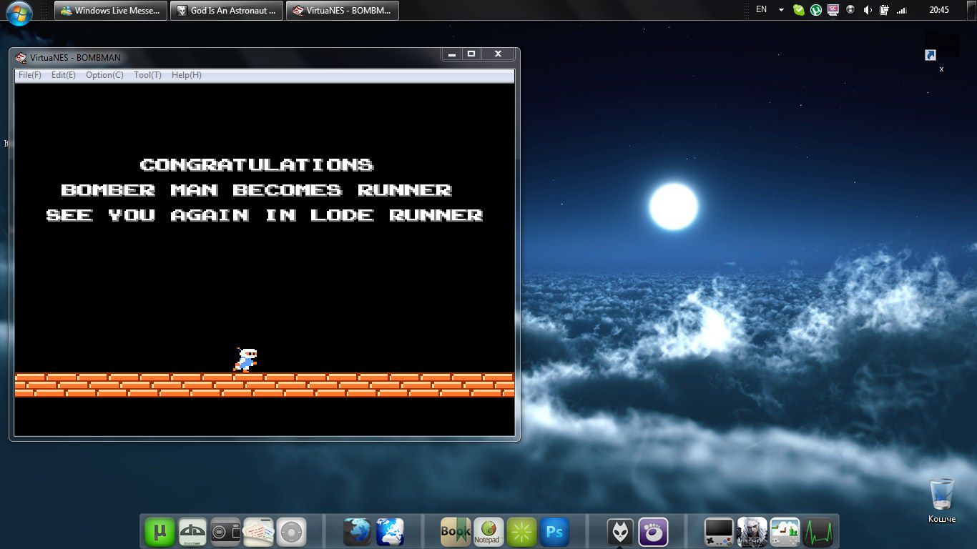Switch to Windows Live Messenger taskbar button
This screenshot has width=977, height=549.
[111, 11]
